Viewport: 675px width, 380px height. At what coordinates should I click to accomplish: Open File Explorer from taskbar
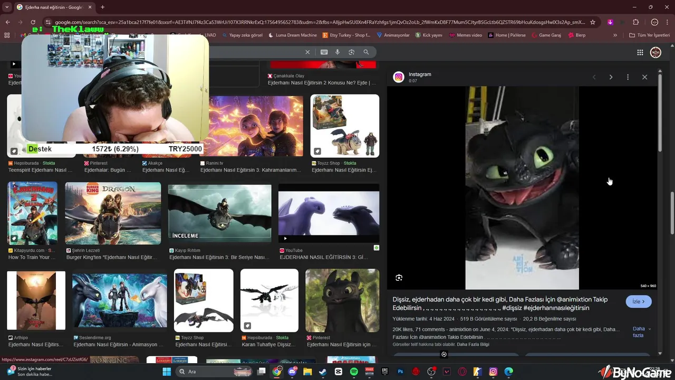point(307,372)
